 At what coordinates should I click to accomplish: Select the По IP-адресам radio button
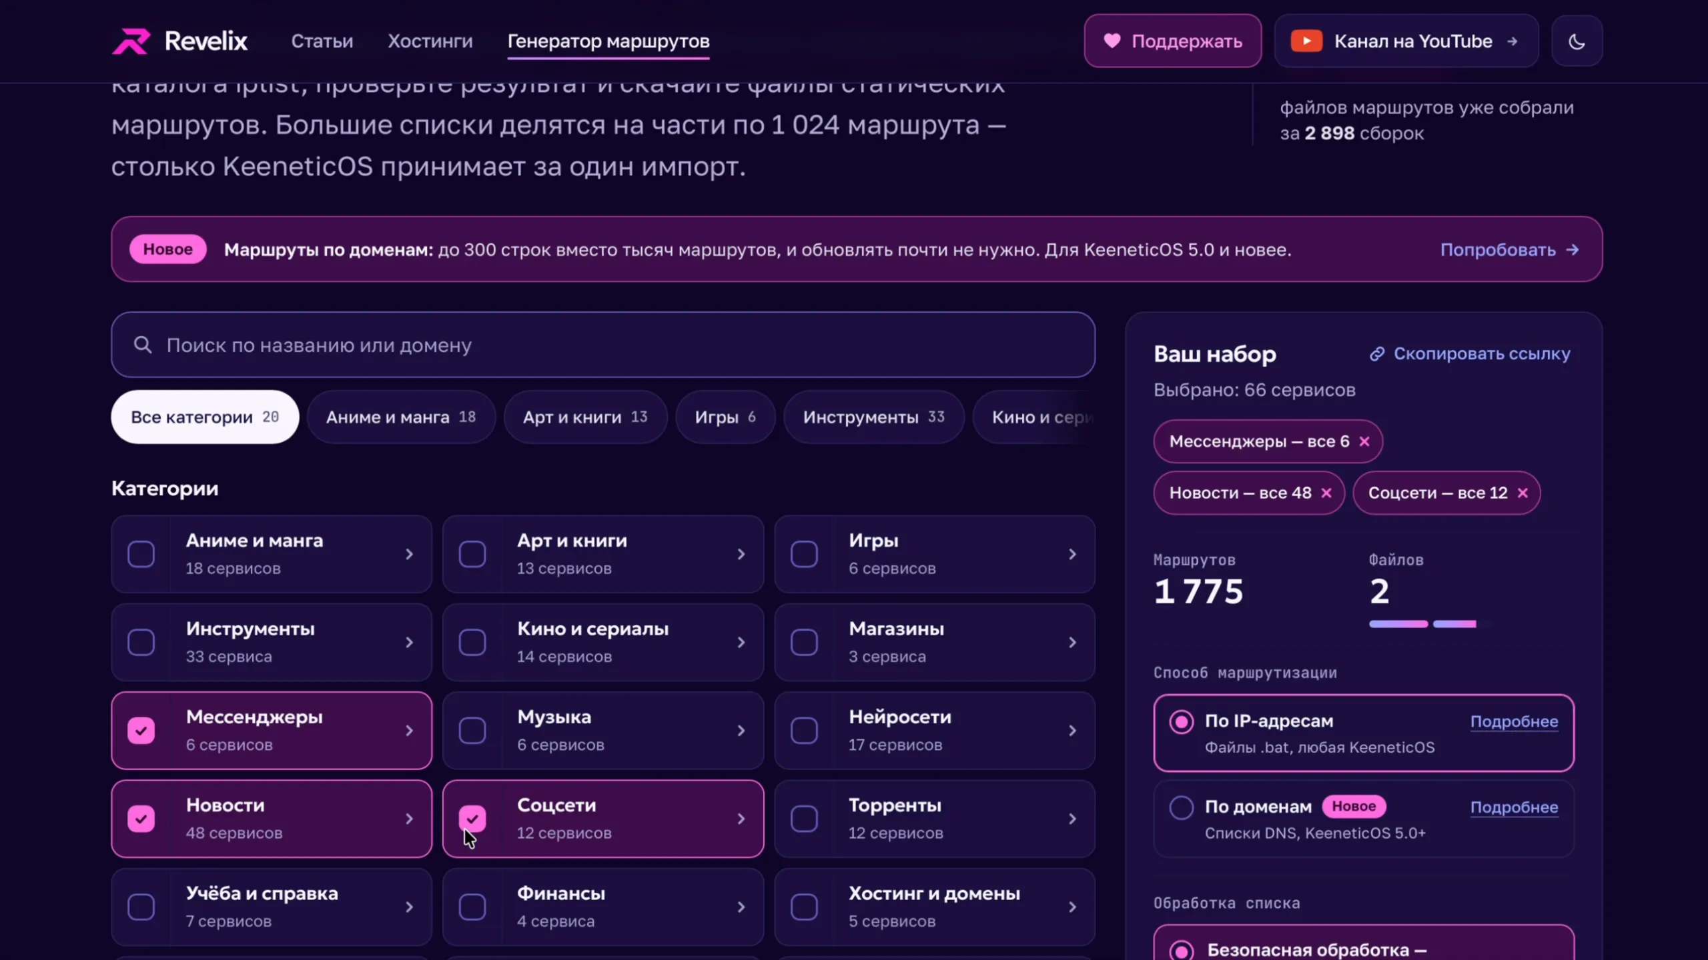tap(1181, 721)
